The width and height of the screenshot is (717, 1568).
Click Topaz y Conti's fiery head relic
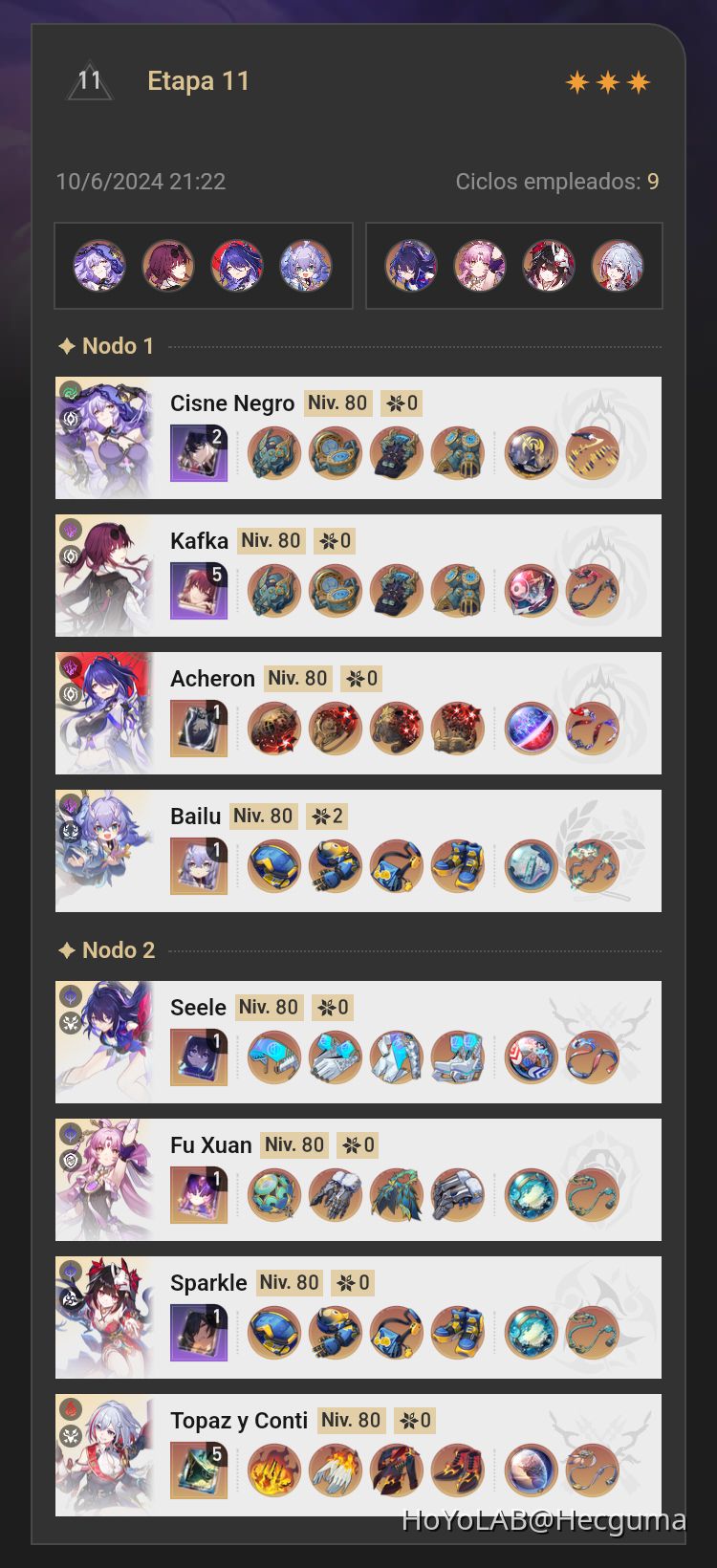pos(274,1470)
